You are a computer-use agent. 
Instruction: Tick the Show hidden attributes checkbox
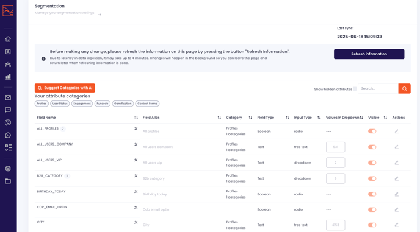pos(355,89)
